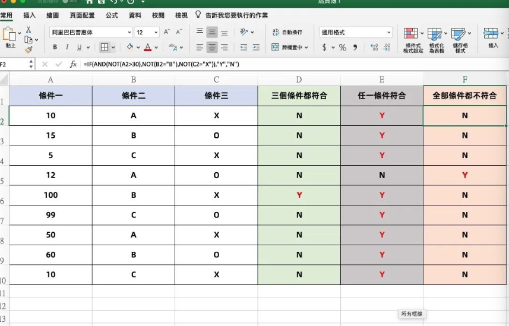Switch to the 繪圖 tab

[x=53, y=15]
